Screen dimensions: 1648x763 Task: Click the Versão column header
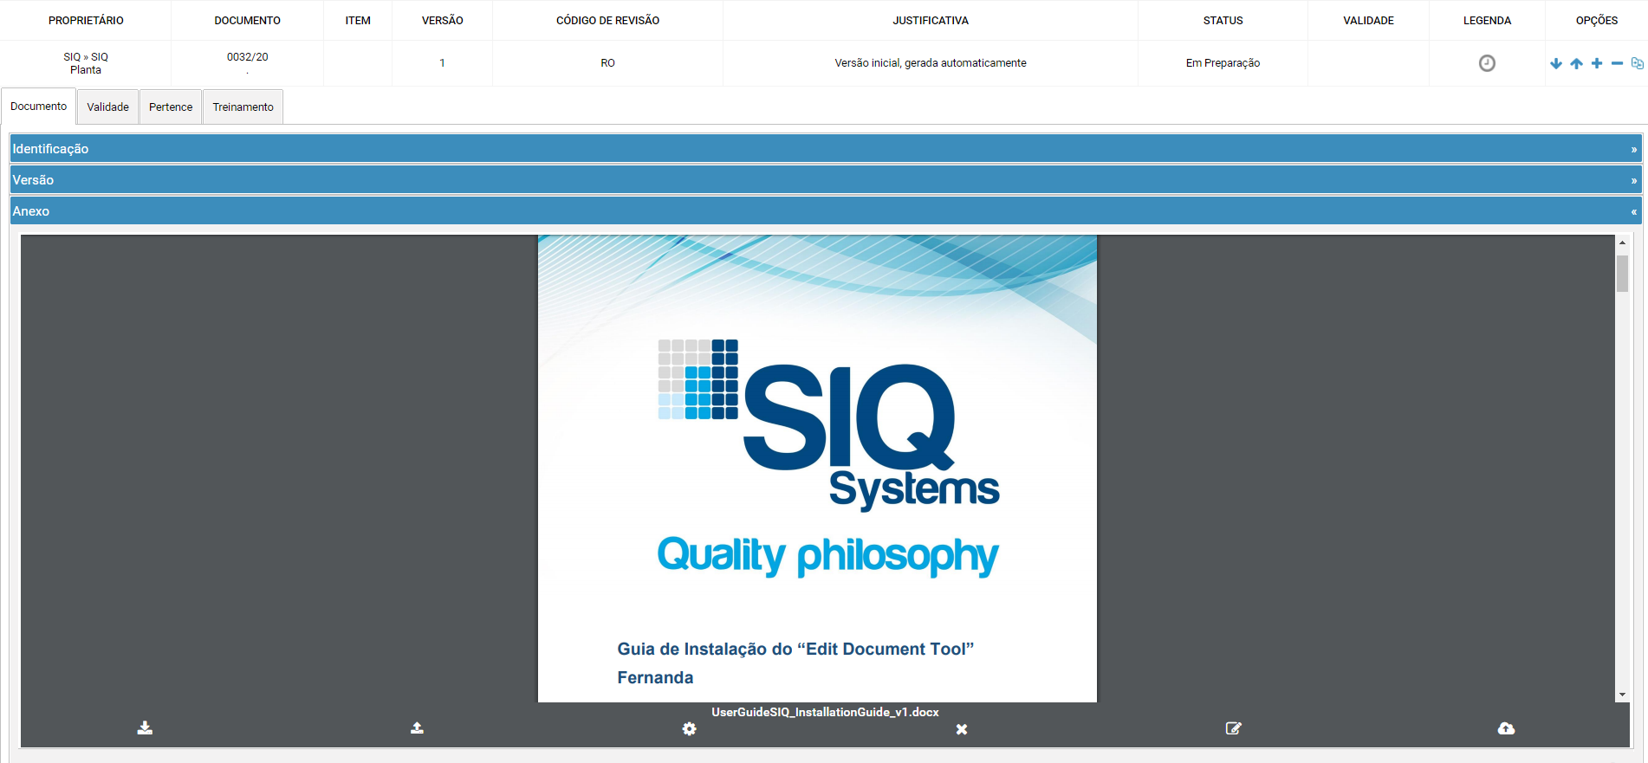coord(442,21)
